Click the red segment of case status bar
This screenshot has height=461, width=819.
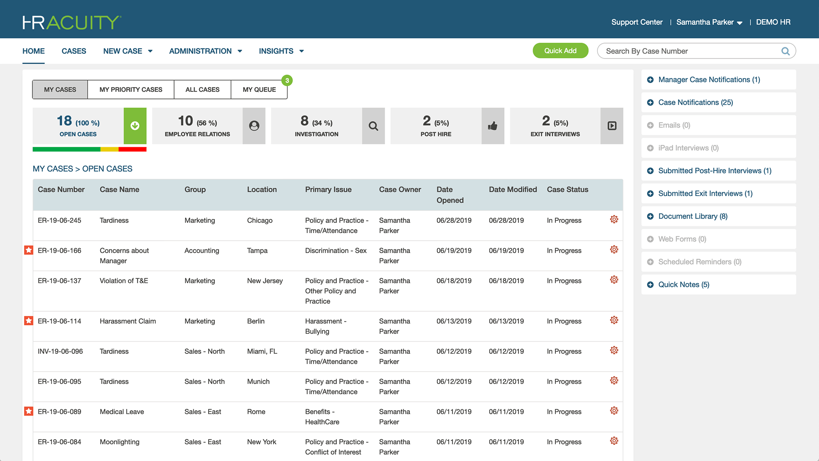(132, 149)
